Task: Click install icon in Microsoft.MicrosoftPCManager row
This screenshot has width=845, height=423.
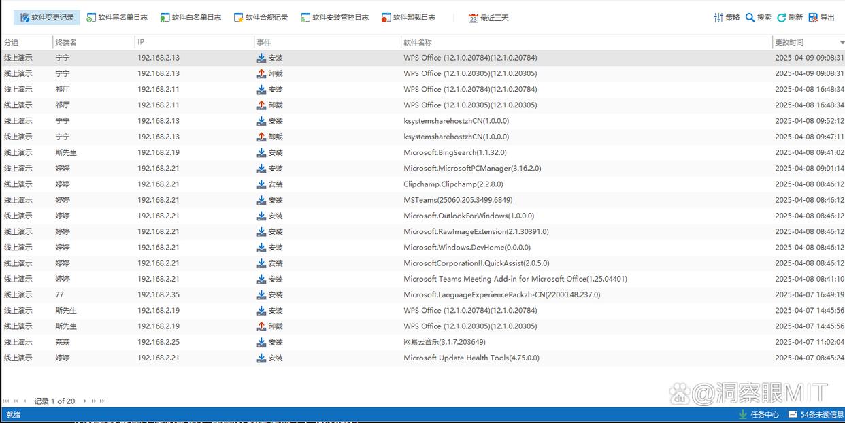Action: (261, 168)
